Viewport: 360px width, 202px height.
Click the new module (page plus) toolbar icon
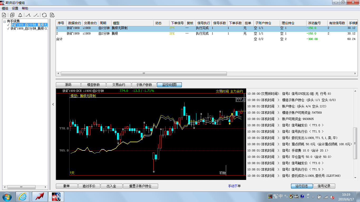(x=4, y=15)
